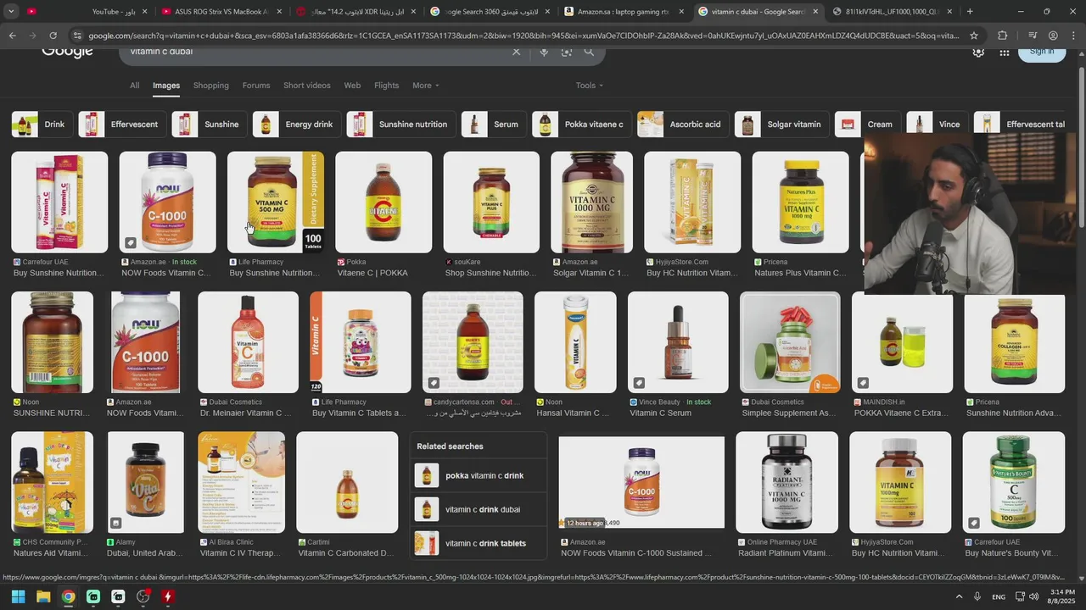
Task: Click related search vitamin c drink dubai
Action: (x=479, y=509)
